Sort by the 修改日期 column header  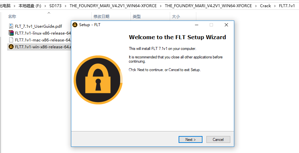pos(101,17)
